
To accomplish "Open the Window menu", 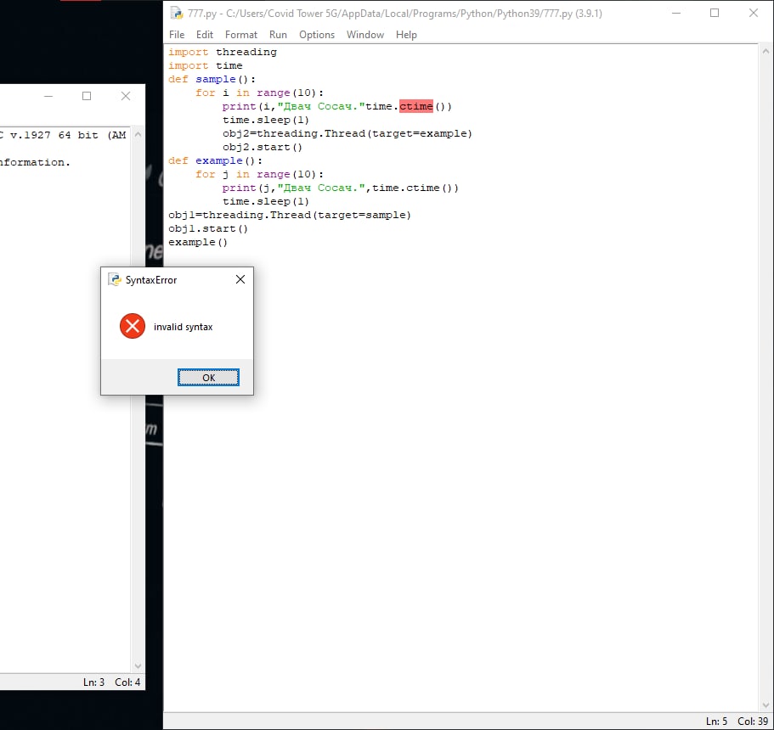I will pos(365,35).
